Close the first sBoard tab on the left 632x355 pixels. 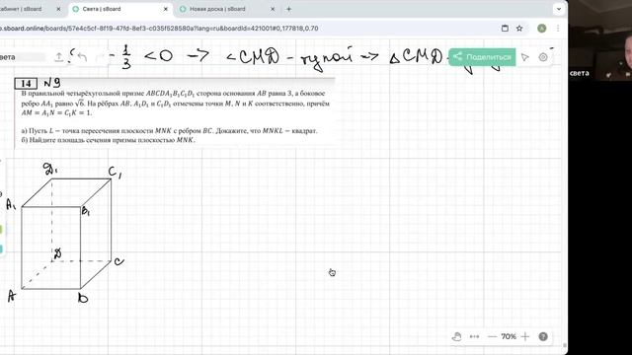click(x=58, y=9)
